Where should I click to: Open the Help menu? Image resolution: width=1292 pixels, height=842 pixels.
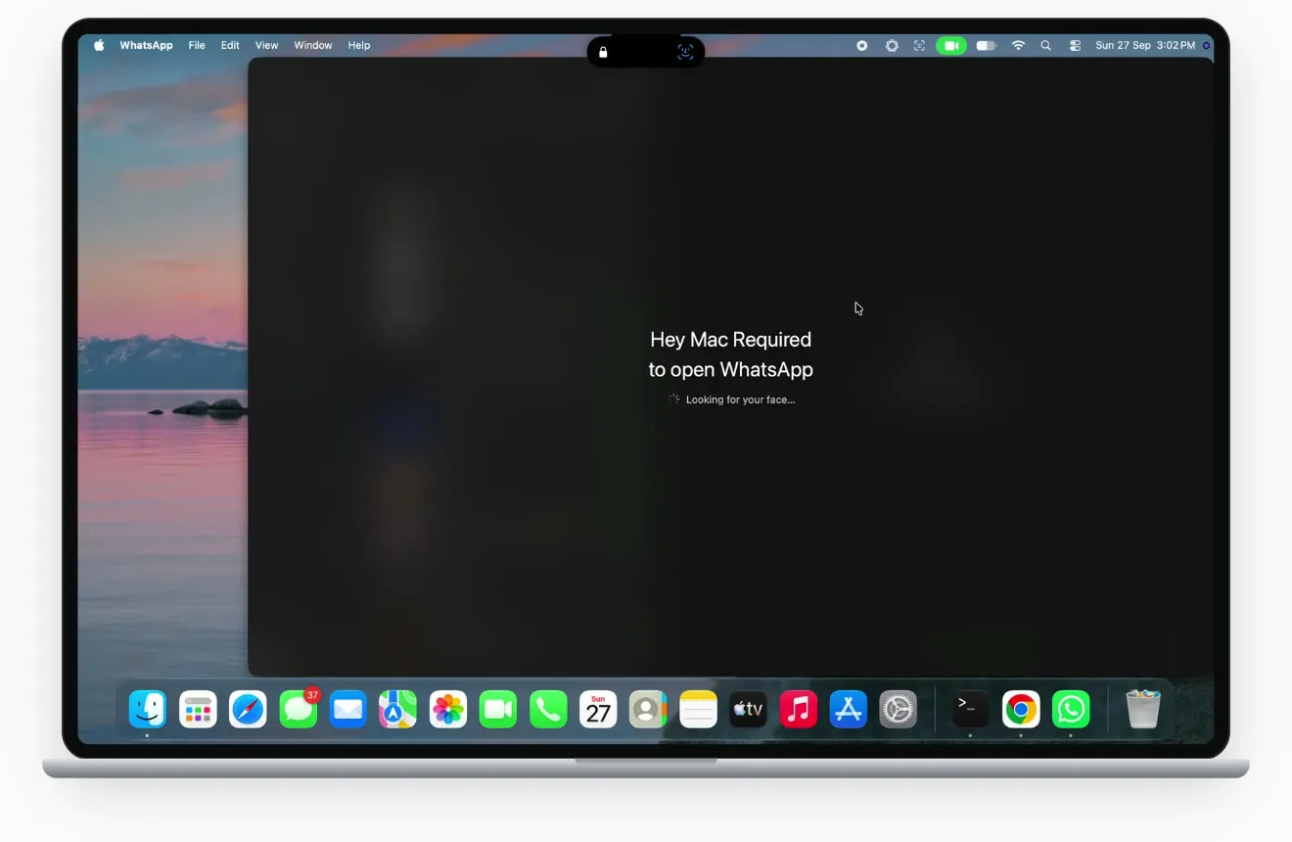[359, 45]
